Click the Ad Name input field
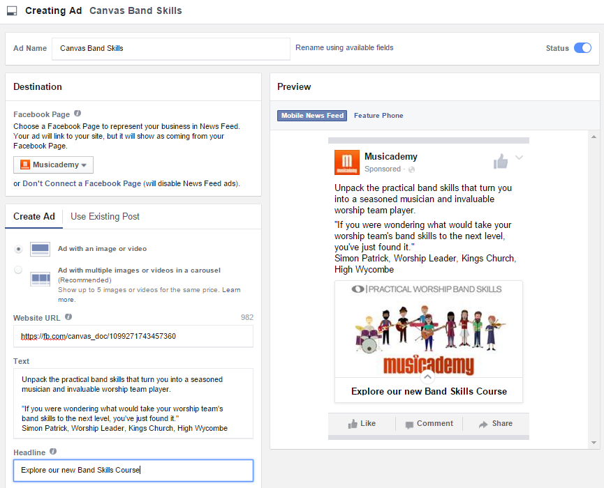 pyautogui.click(x=171, y=49)
